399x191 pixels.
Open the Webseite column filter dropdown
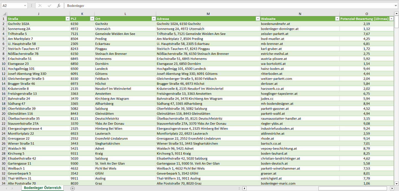[337, 19]
